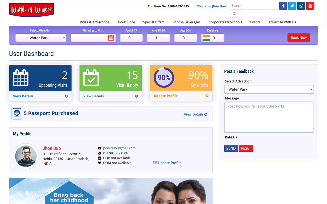Expand the feedback Select Attraction dropdown
The height and width of the screenshot is (204, 327).
click(x=269, y=89)
